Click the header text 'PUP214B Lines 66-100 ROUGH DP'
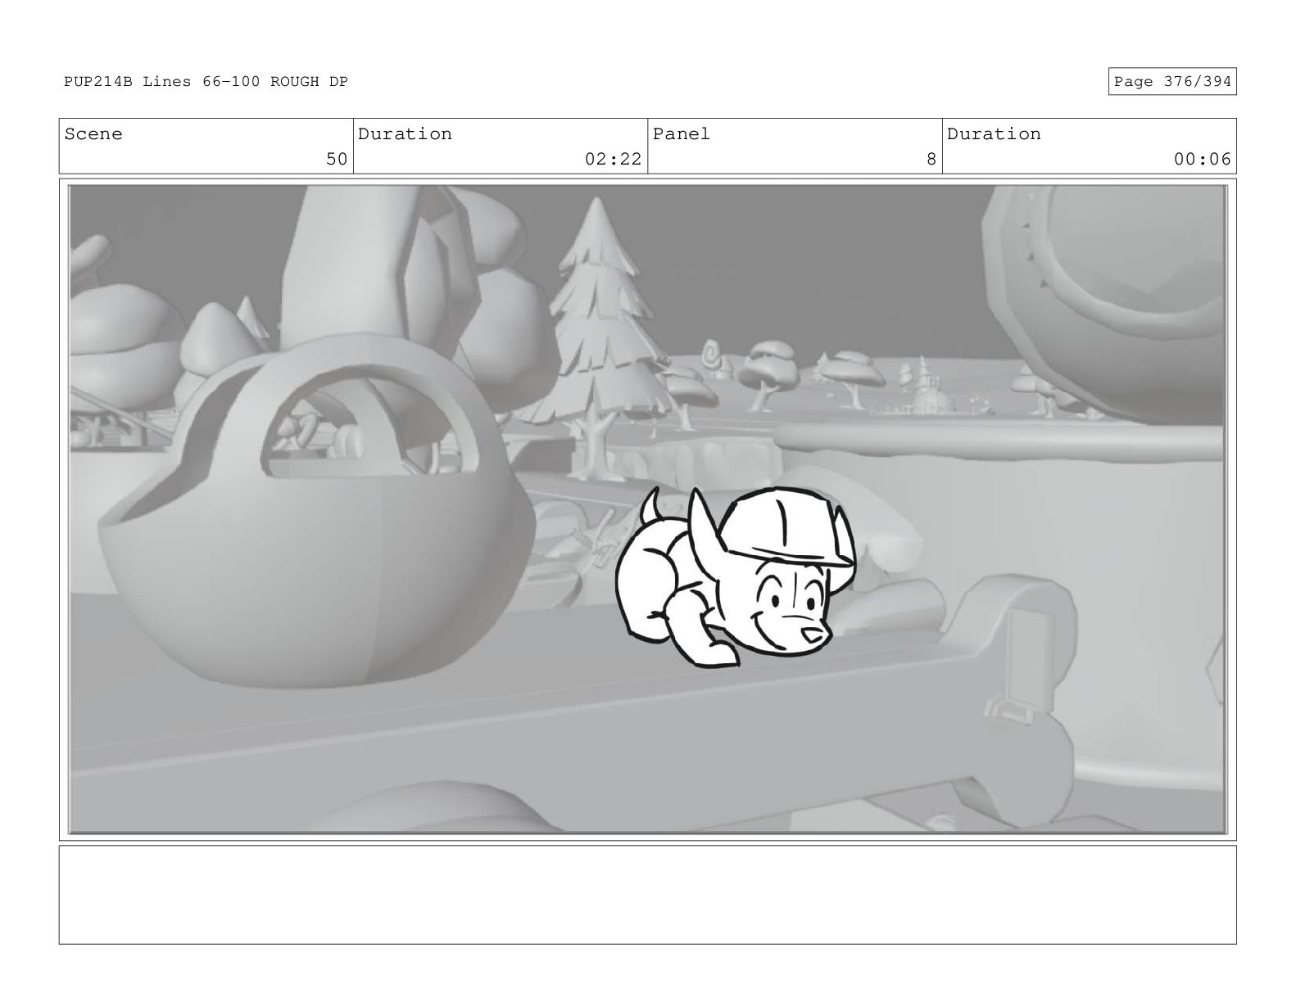 [206, 82]
